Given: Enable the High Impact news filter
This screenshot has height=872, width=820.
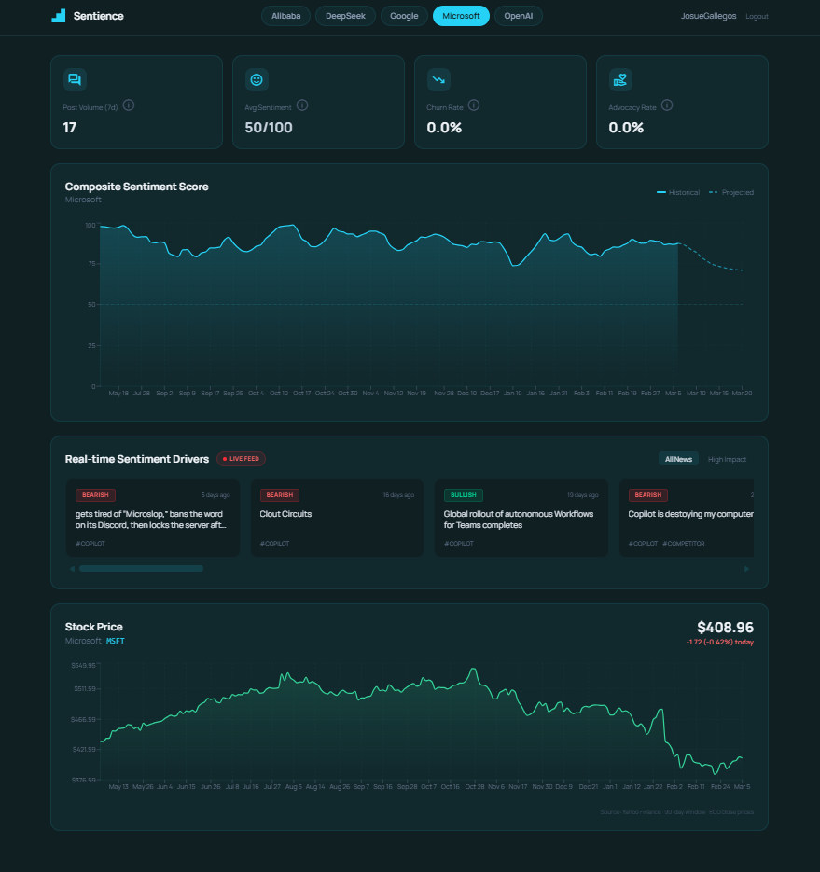Looking at the screenshot, I should 728,459.
